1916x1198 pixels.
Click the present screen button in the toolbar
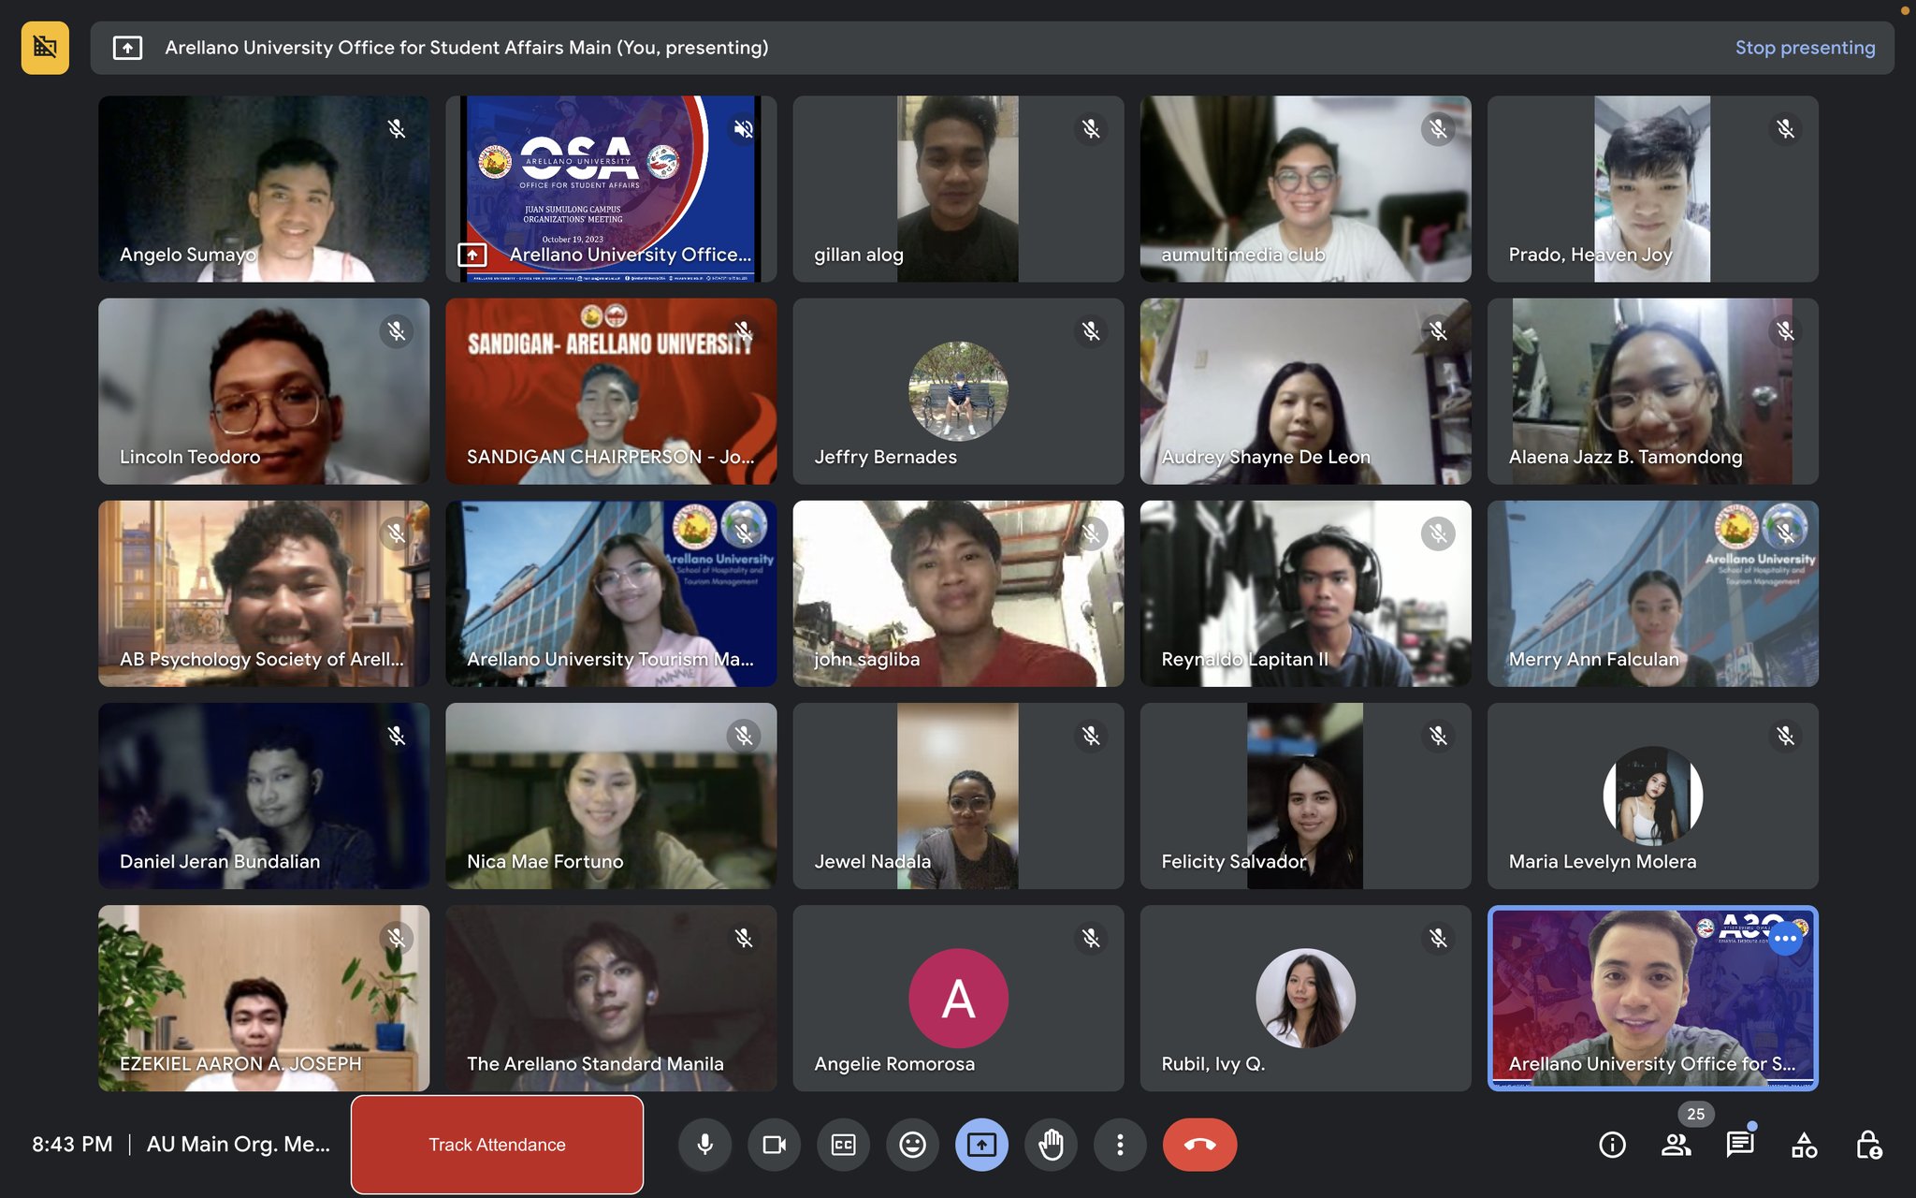981,1144
